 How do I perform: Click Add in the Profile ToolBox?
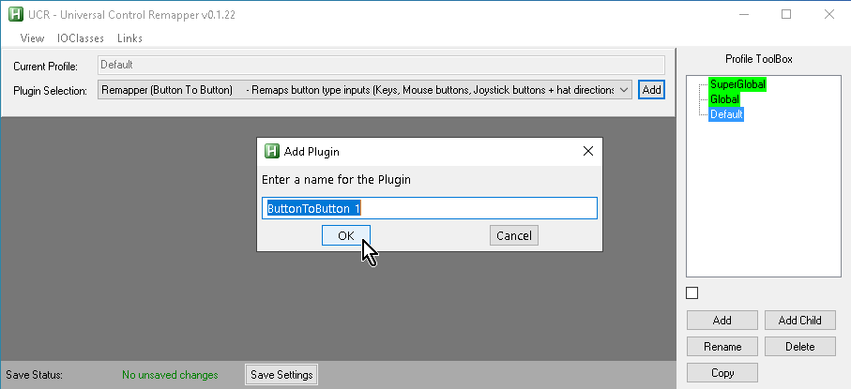(x=722, y=320)
